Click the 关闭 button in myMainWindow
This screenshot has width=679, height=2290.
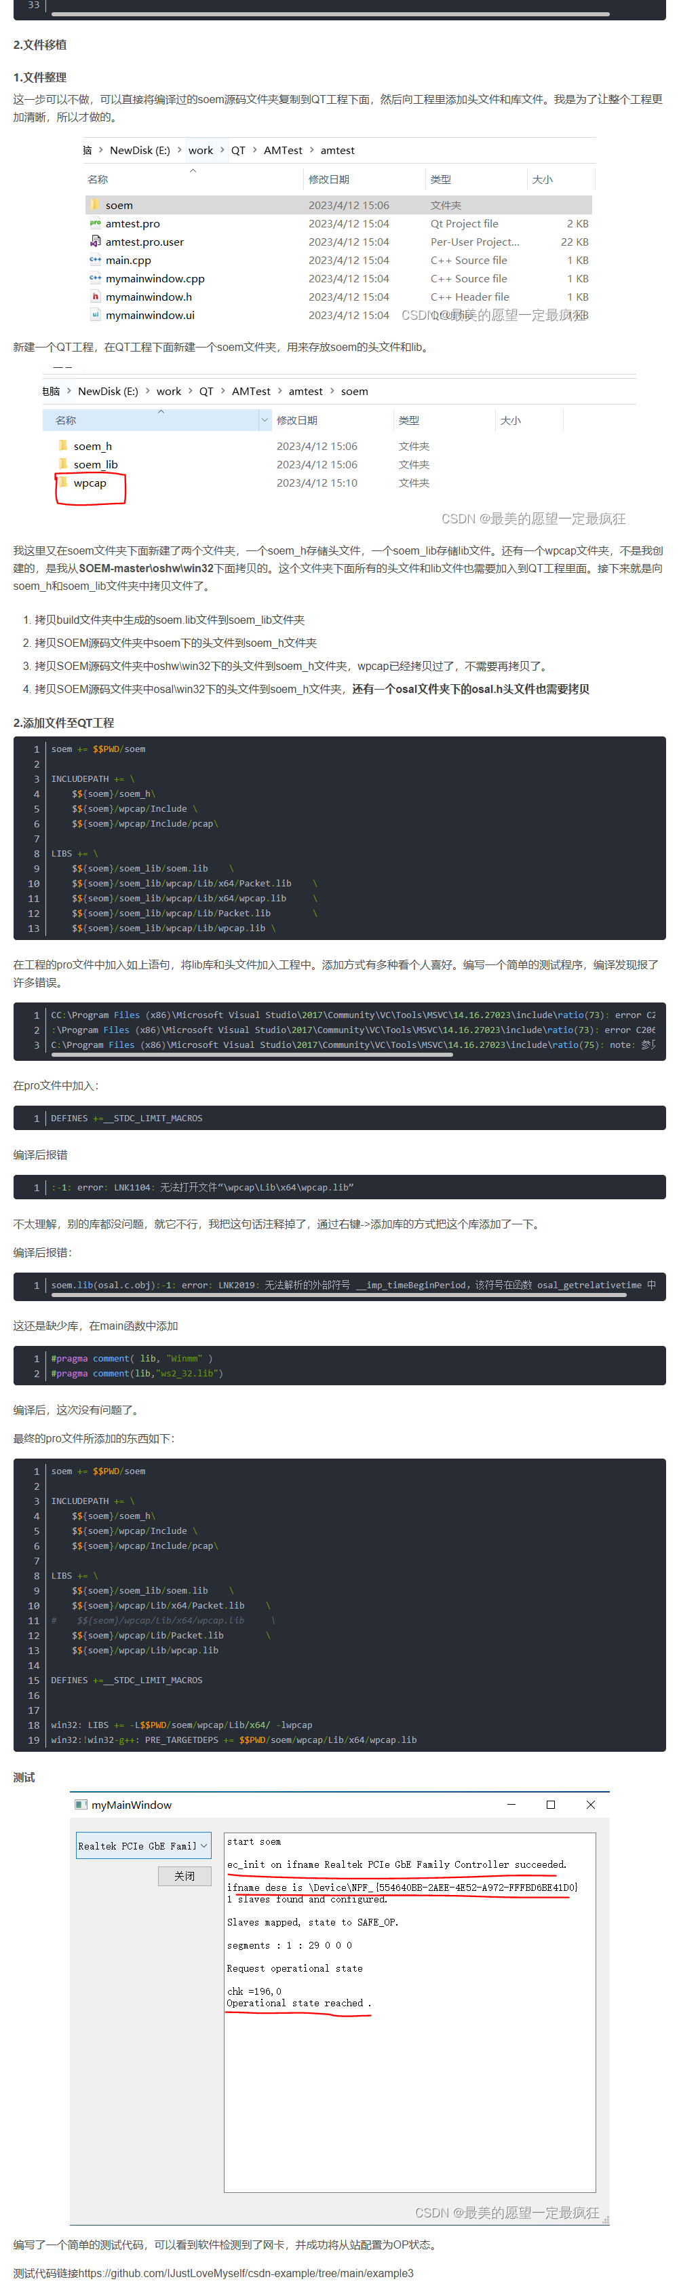[x=184, y=1876]
